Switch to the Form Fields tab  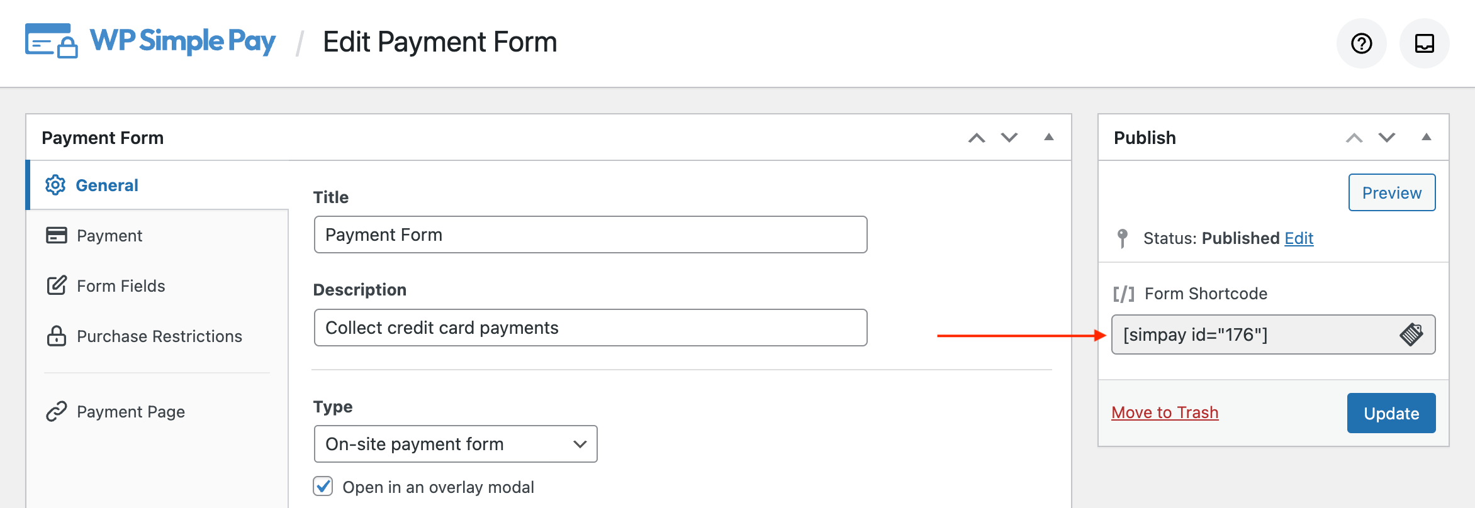[x=121, y=285]
